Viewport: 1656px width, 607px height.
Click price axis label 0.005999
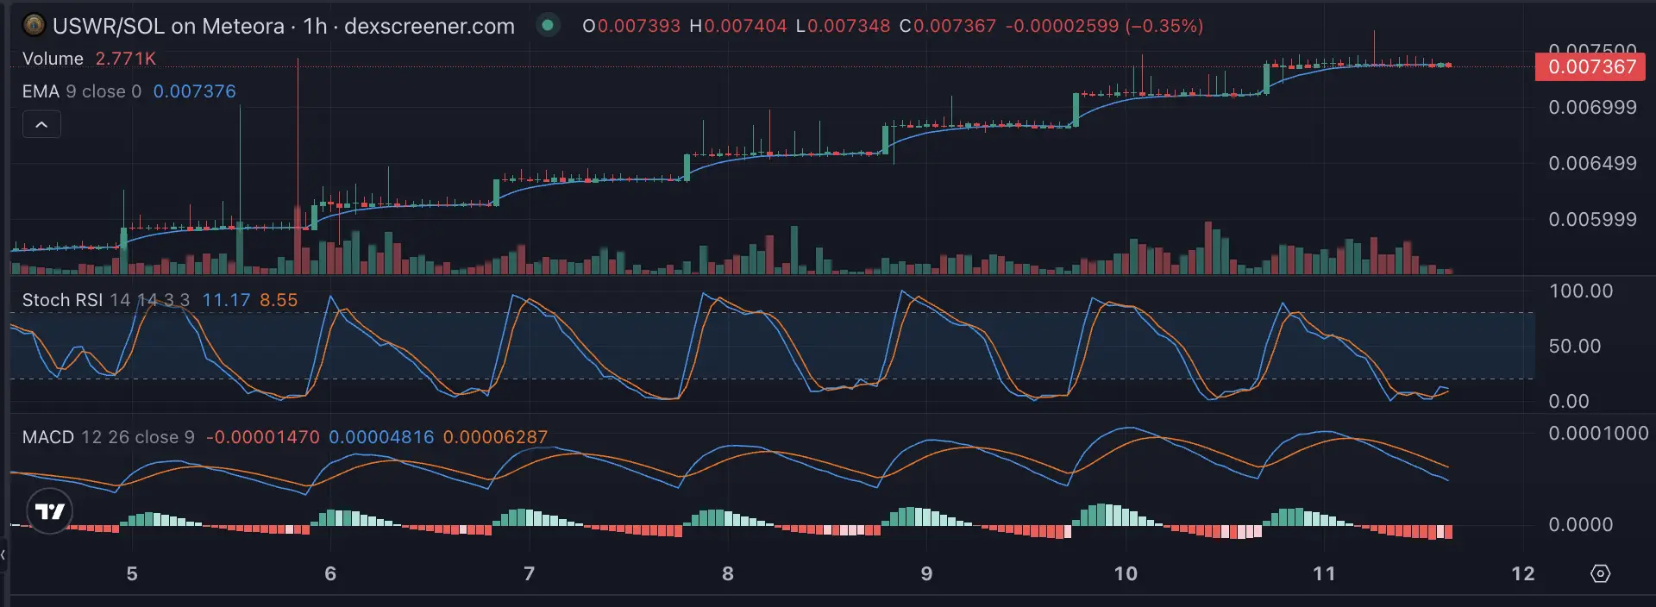[x=1592, y=220]
